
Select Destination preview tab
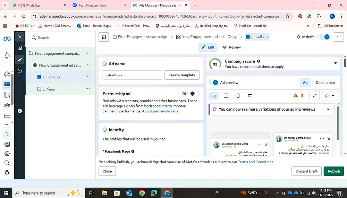325,83
